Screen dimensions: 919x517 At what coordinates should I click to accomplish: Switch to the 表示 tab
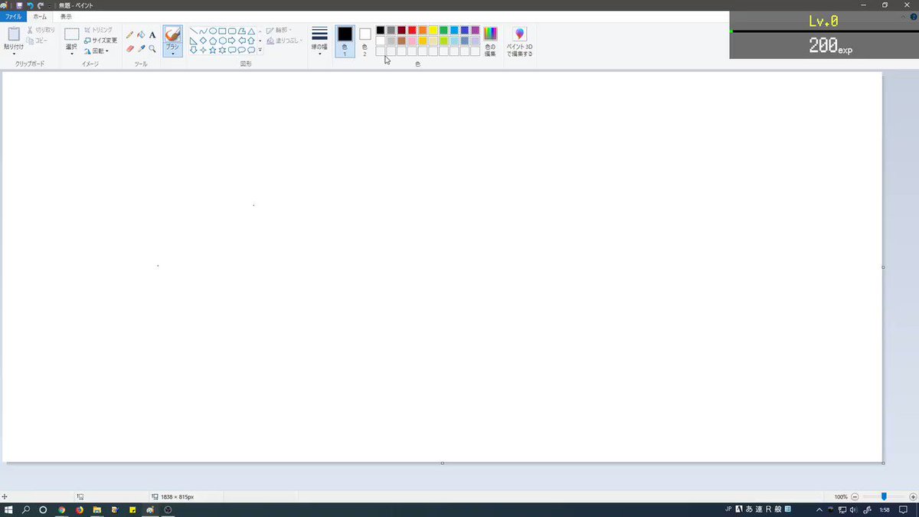(x=66, y=16)
